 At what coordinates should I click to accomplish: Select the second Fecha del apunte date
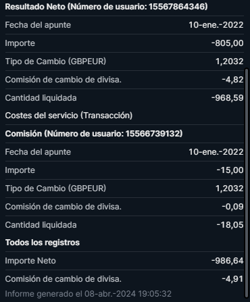click(216, 152)
